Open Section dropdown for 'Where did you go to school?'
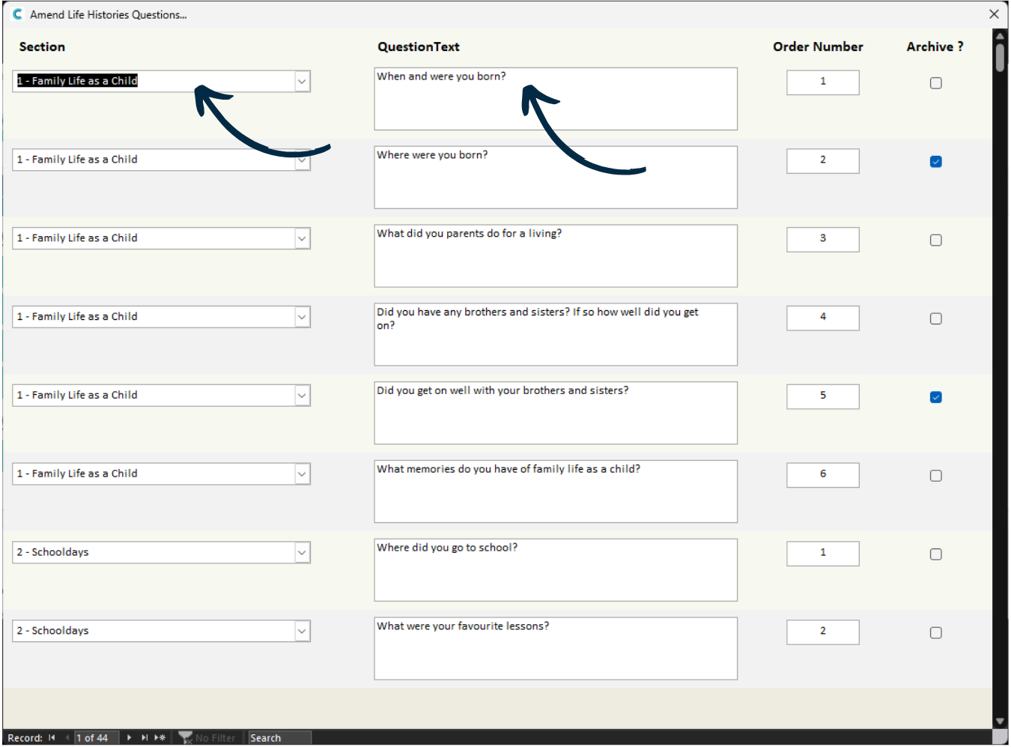 (302, 553)
